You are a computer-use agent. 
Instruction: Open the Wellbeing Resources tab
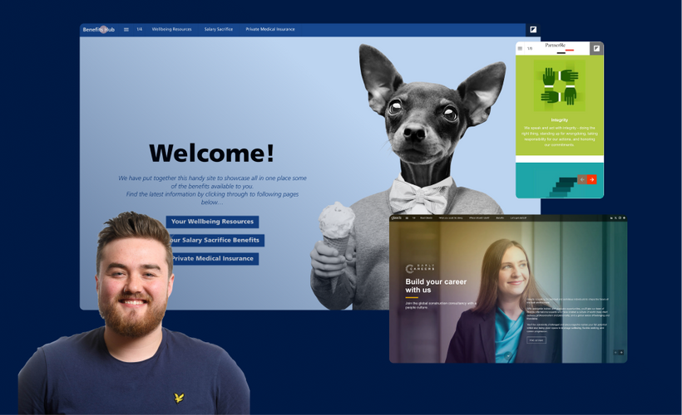click(171, 29)
